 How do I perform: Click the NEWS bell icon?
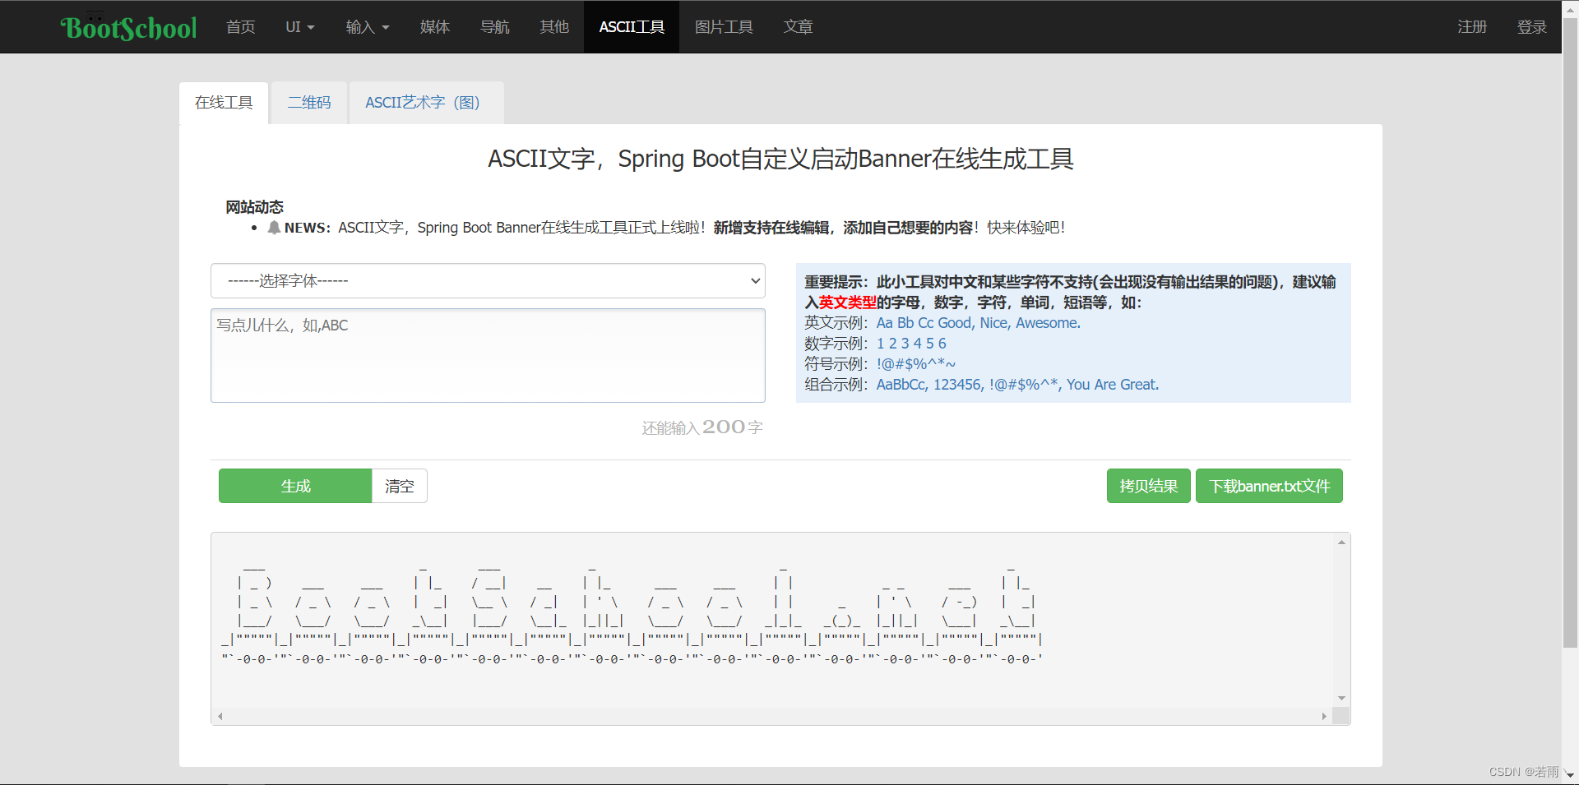pyautogui.click(x=274, y=227)
